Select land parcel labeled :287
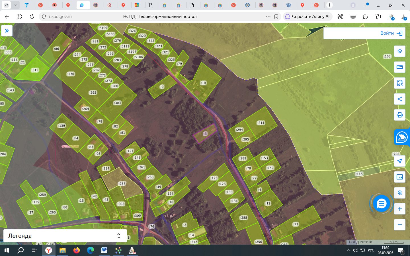 [122, 184]
